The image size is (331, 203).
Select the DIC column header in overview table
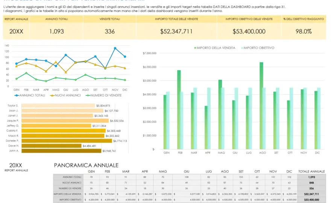289,171
